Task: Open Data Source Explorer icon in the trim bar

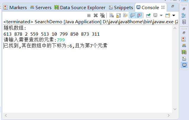Action: pyautogui.click(x=184, y=52)
